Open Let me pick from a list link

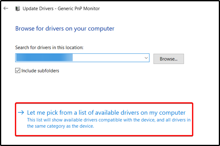106,113
